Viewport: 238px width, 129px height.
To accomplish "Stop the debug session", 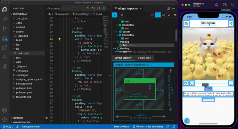I will (98, 8).
